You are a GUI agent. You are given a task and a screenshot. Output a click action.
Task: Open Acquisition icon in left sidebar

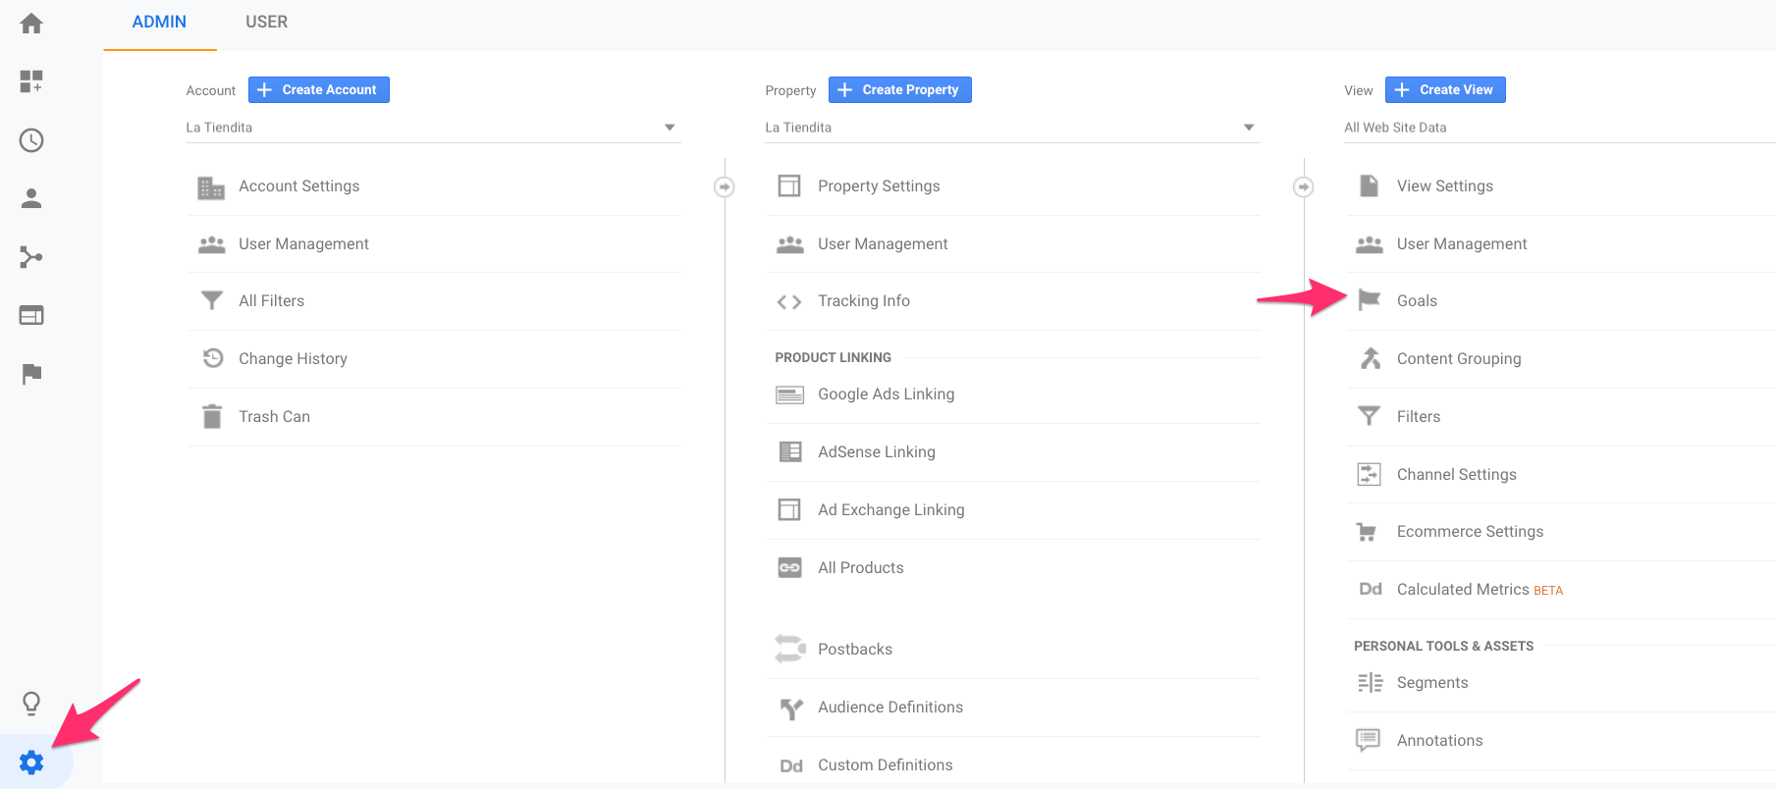pos(31,257)
